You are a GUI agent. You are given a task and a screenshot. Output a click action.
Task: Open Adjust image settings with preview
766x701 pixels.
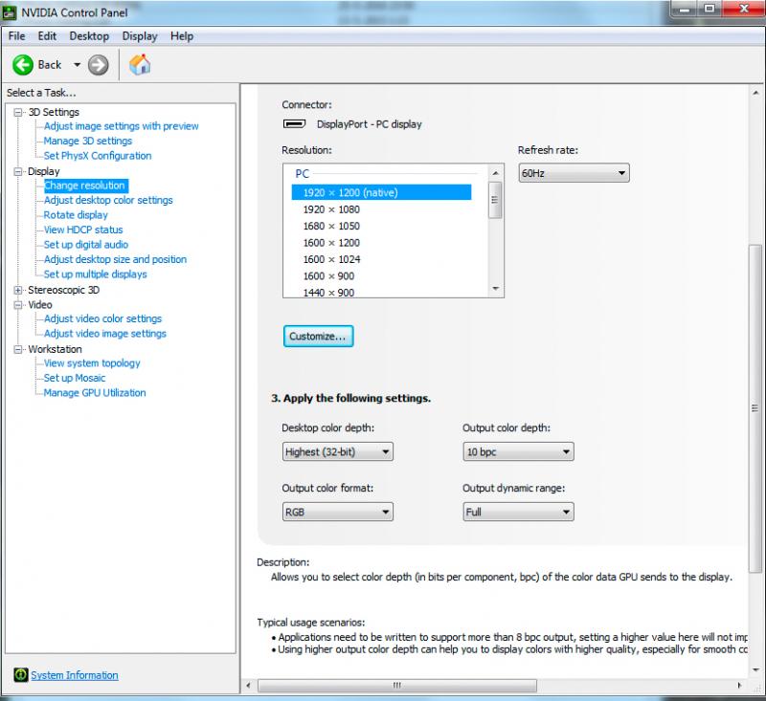tap(122, 126)
